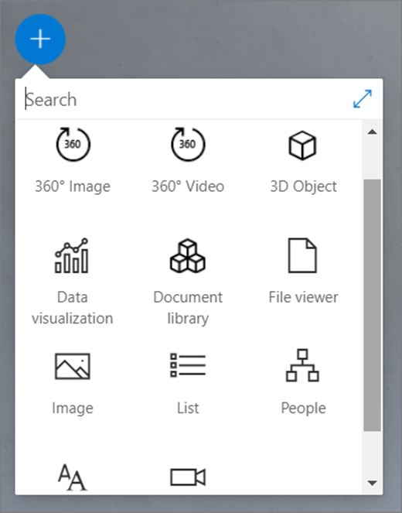Pick the People org-chart icon
Viewport: 402px width, 513px height.
302,365
